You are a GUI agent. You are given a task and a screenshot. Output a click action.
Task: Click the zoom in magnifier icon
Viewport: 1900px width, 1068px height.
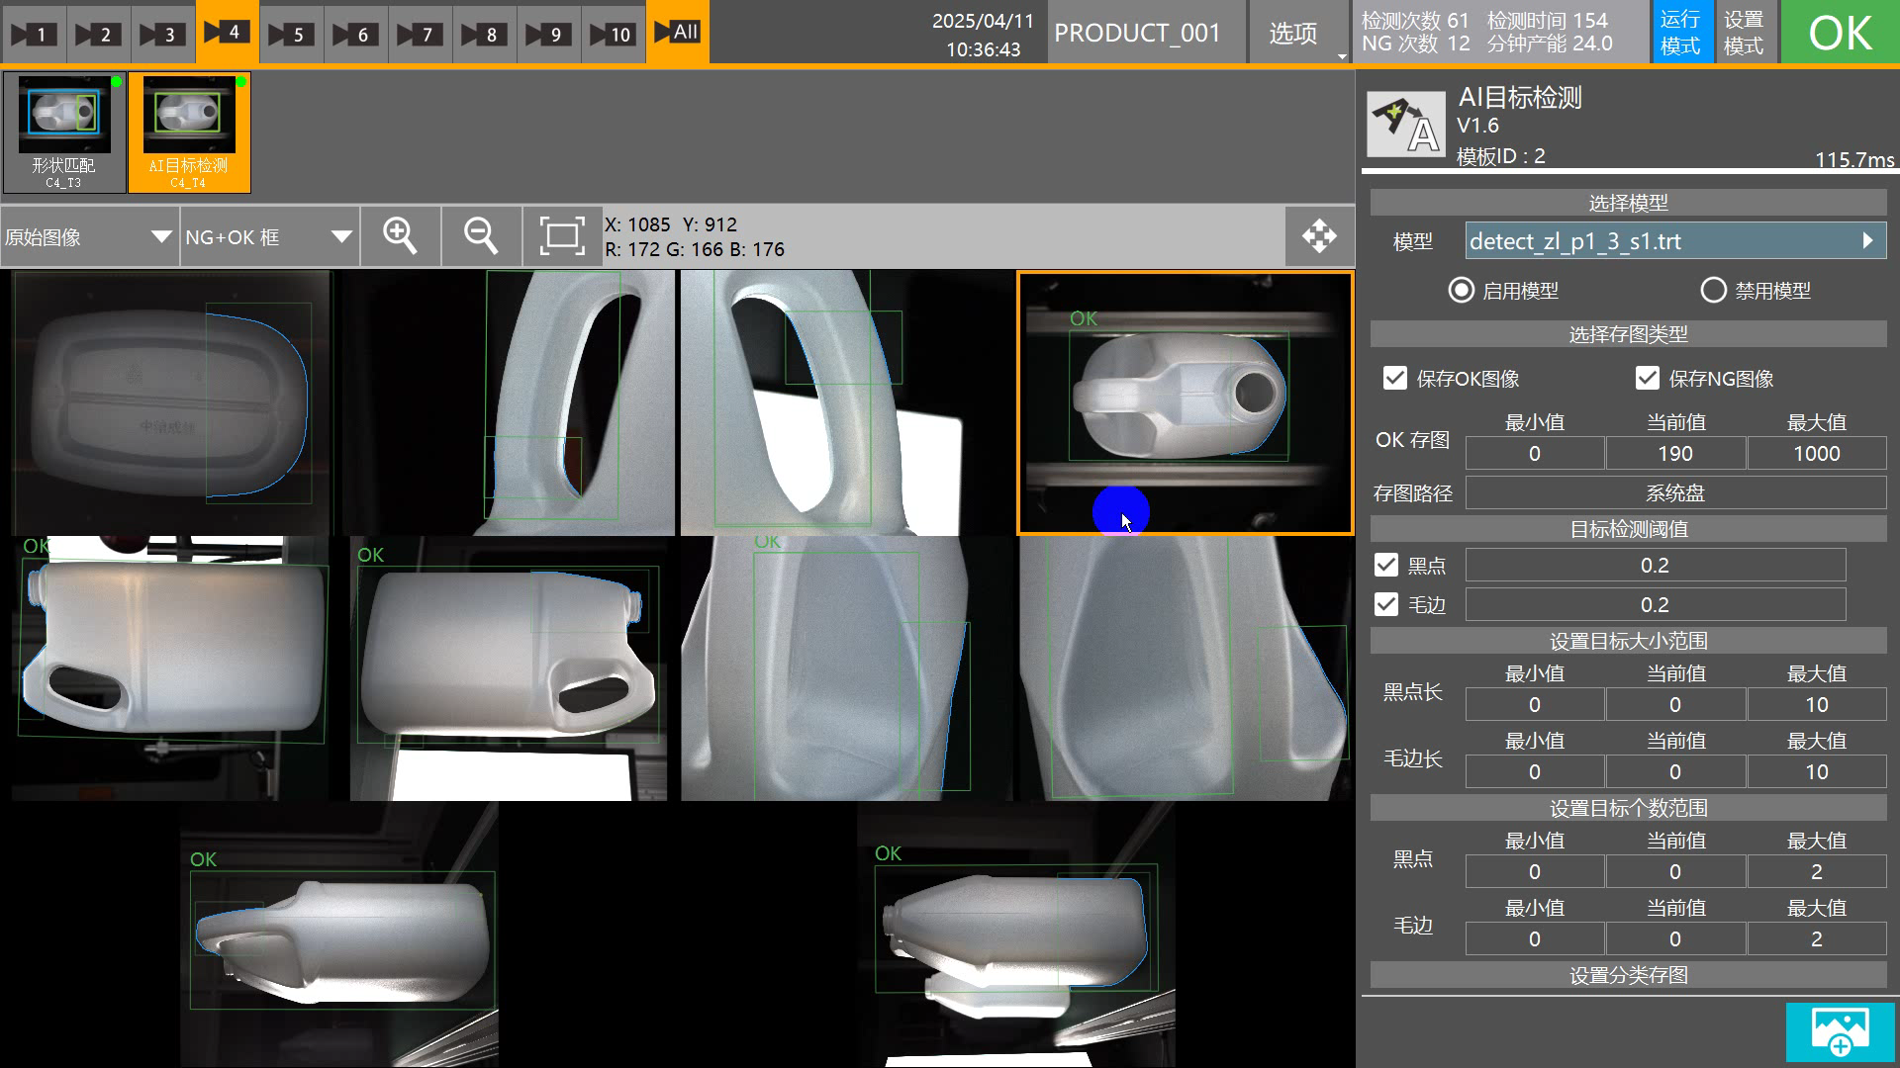point(400,236)
